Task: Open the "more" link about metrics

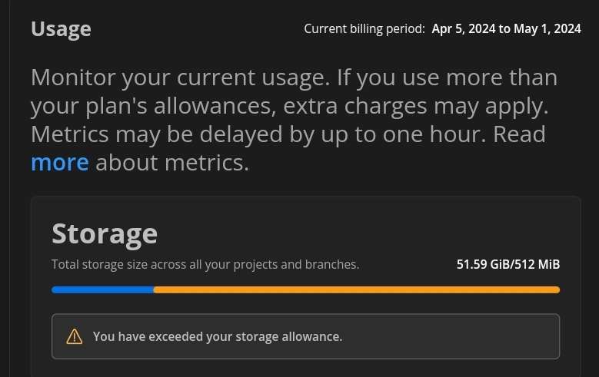Action: (59, 163)
